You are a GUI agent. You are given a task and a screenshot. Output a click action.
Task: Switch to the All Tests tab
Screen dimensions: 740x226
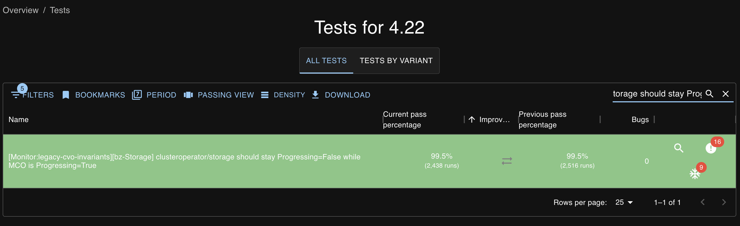(x=326, y=61)
